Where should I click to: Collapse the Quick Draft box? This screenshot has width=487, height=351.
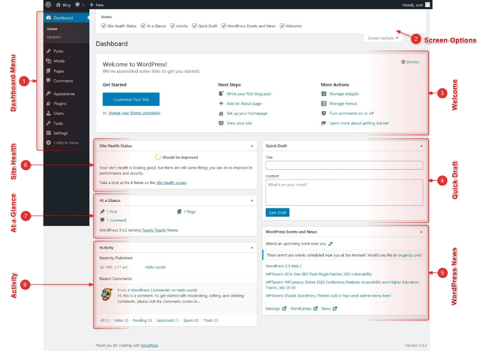click(x=421, y=146)
